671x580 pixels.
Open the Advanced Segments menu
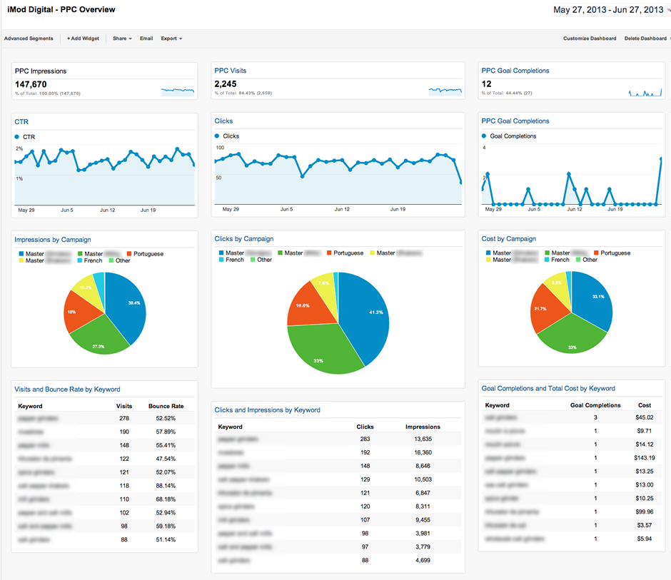pos(29,39)
